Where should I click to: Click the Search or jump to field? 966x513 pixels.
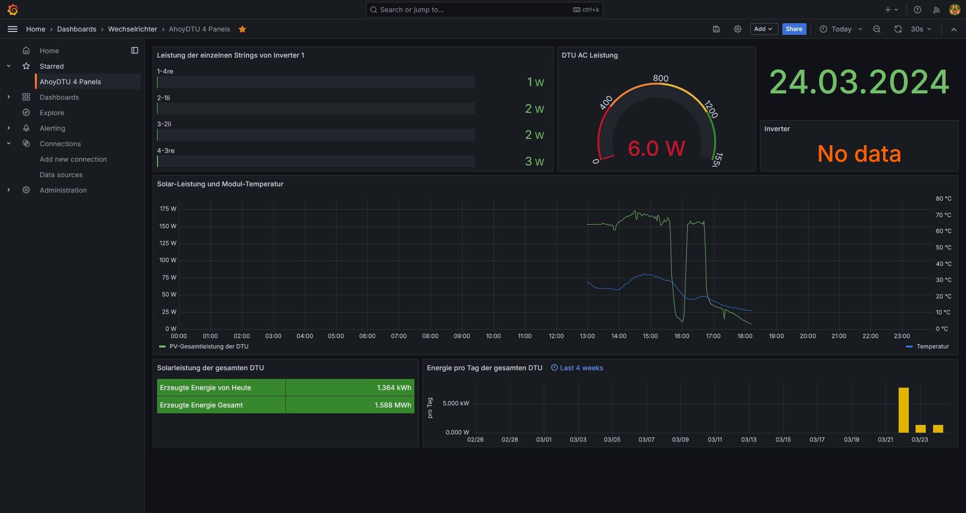click(484, 10)
